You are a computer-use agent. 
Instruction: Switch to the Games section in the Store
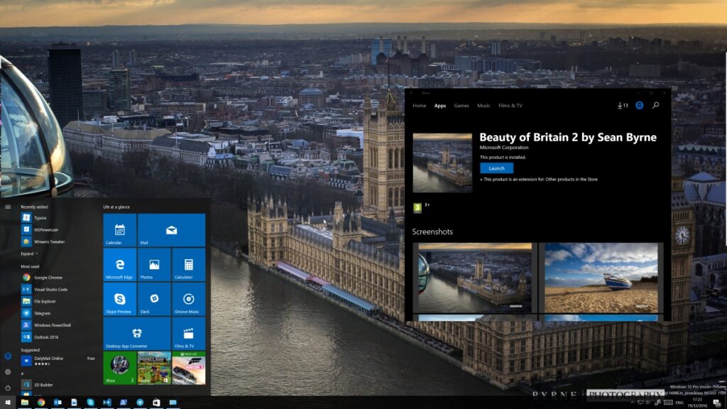(x=461, y=105)
